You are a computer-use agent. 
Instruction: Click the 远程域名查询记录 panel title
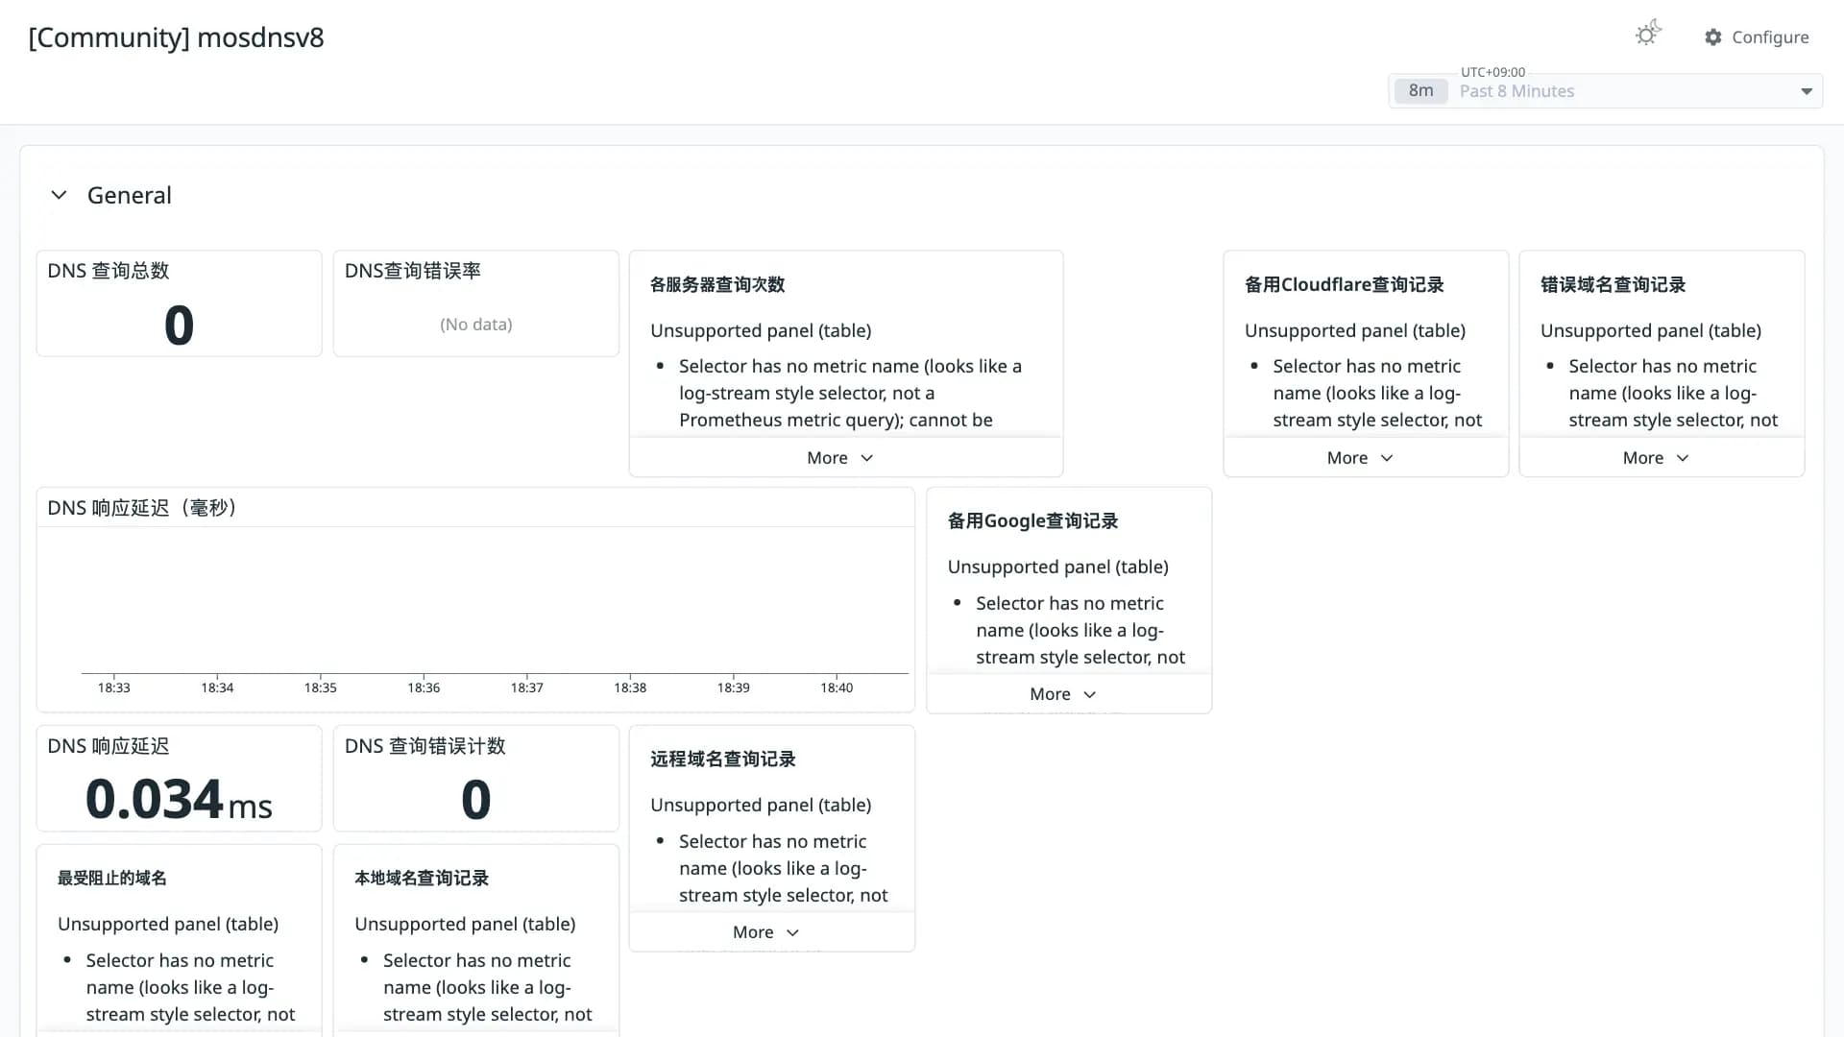(x=723, y=759)
